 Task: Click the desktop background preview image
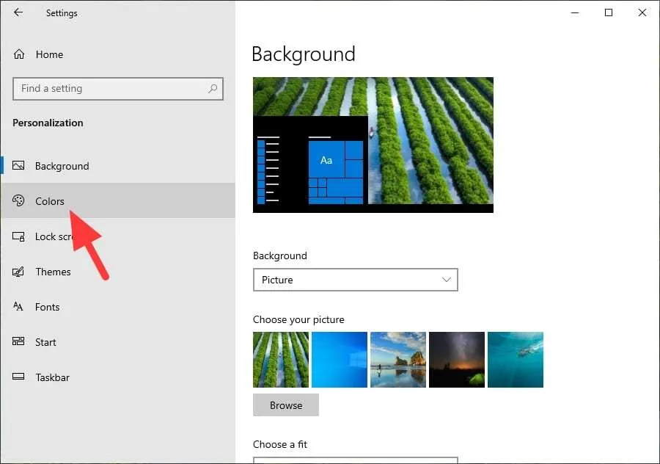[x=373, y=145]
